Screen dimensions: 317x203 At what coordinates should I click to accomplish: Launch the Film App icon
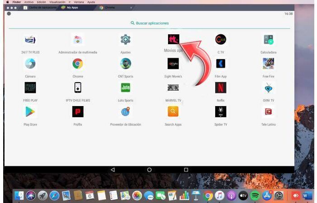point(221,64)
